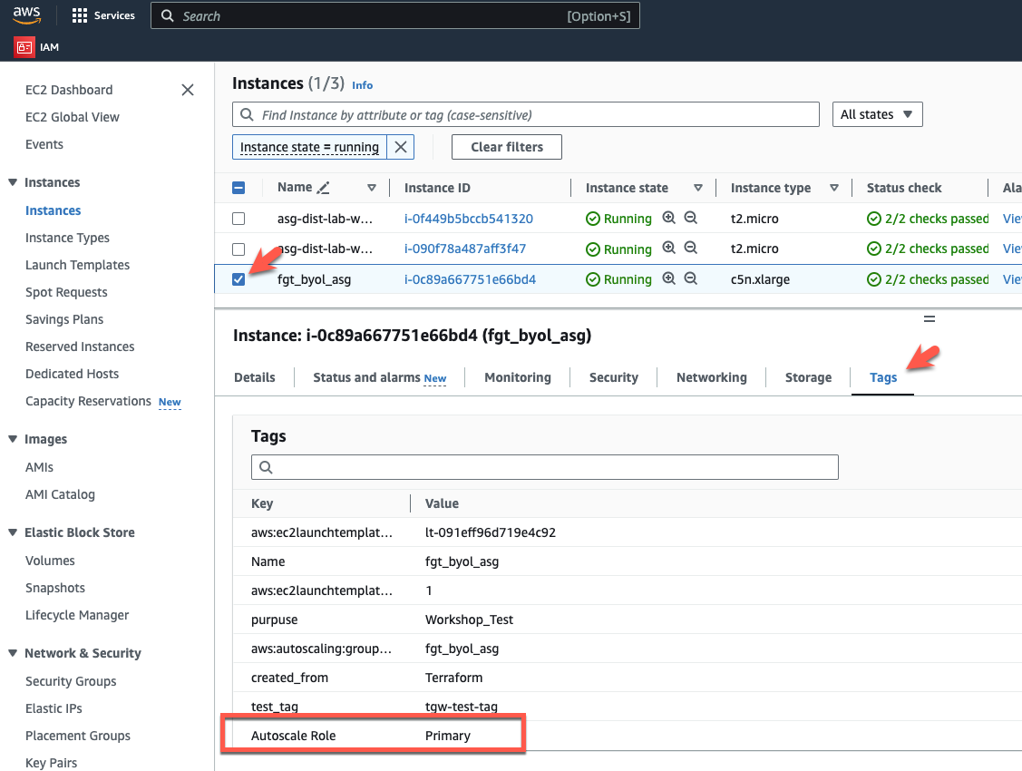
Task: Close the EC2 sidebar navigation panel
Action: coord(188,90)
